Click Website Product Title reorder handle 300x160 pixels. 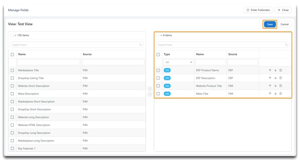point(280,86)
